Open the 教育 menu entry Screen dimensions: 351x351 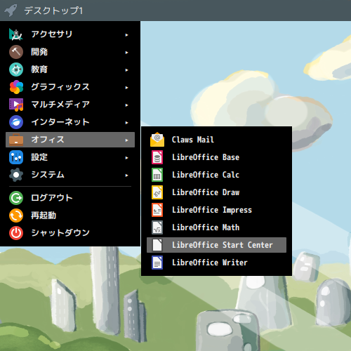coord(70,69)
